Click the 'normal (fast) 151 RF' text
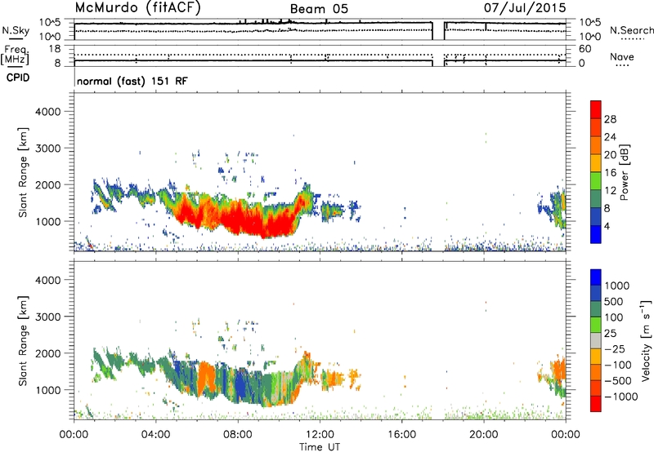Viewport: 654px width, 452px height. point(132,81)
